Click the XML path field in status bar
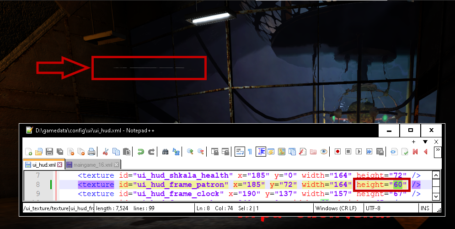This screenshot has width=455, height=229. (x=59, y=208)
